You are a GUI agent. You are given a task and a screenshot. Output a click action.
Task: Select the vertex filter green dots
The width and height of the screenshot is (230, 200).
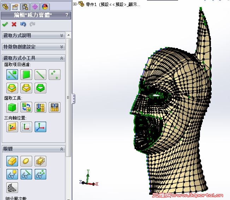pyautogui.click(x=54, y=75)
